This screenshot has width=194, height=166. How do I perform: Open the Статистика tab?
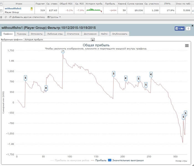[x=73, y=34]
